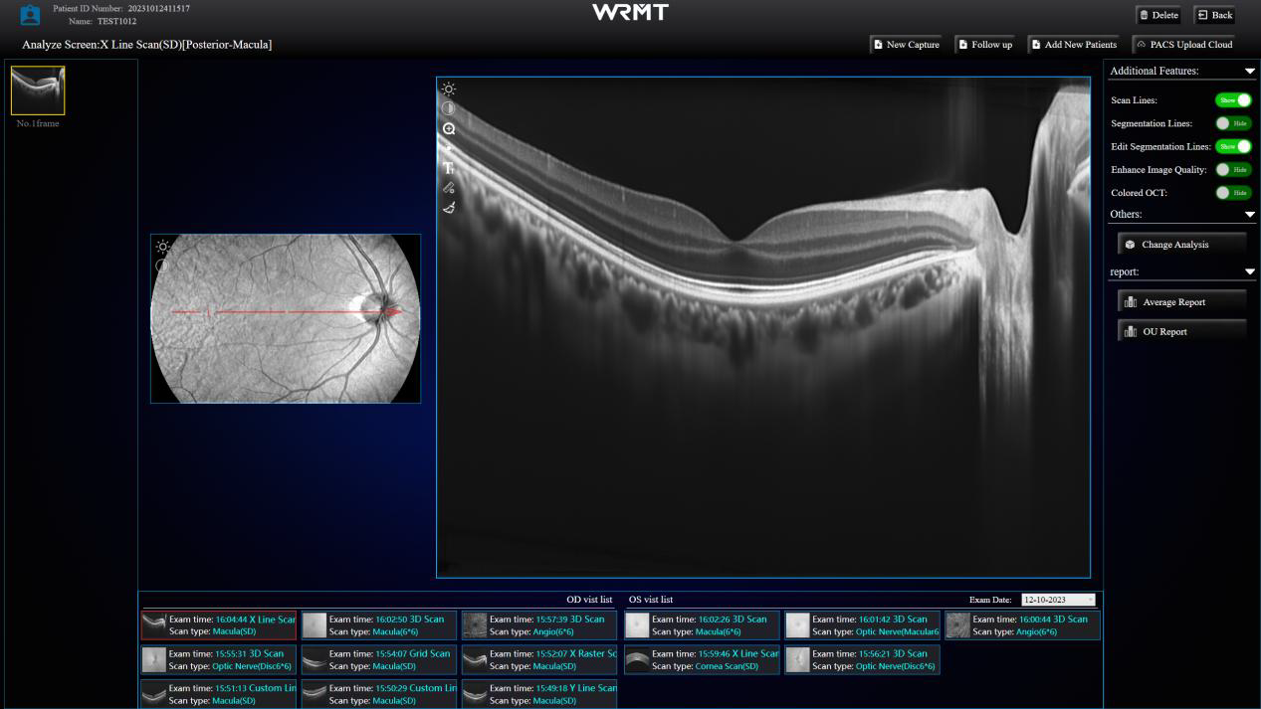Open the Exam Date dropdown
This screenshot has width=1261, height=709.
point(1058,600)
